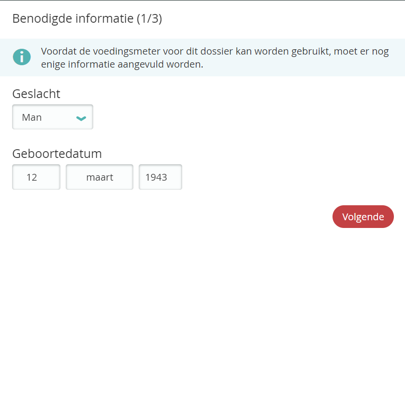Click the info banner message text

point(215,57)
